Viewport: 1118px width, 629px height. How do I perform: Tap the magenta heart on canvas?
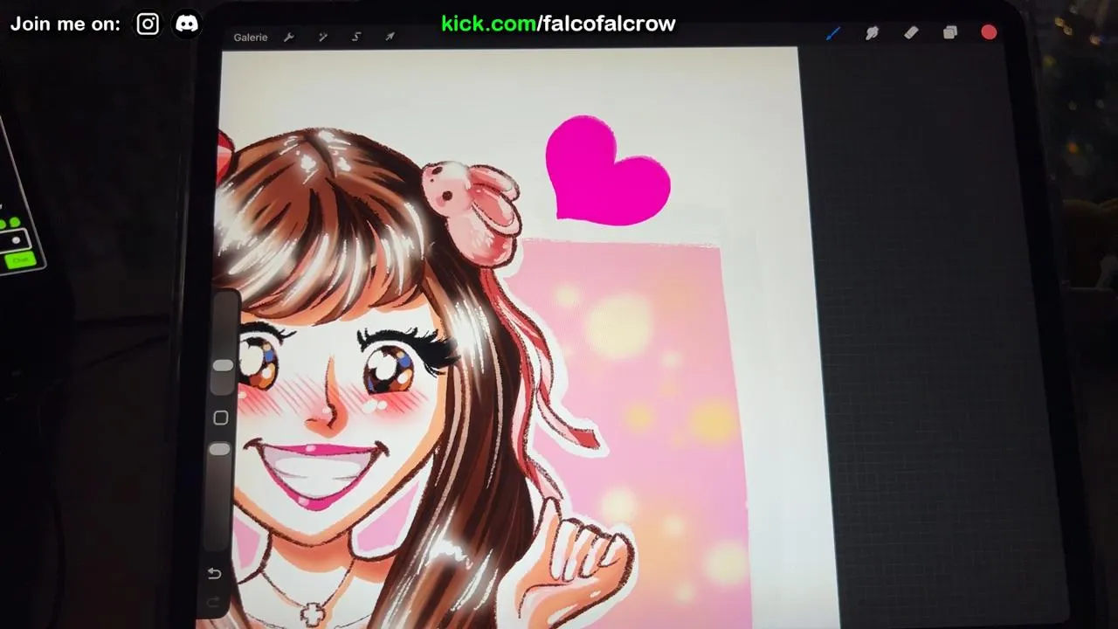pyautogui.click(x=606, y=172)
